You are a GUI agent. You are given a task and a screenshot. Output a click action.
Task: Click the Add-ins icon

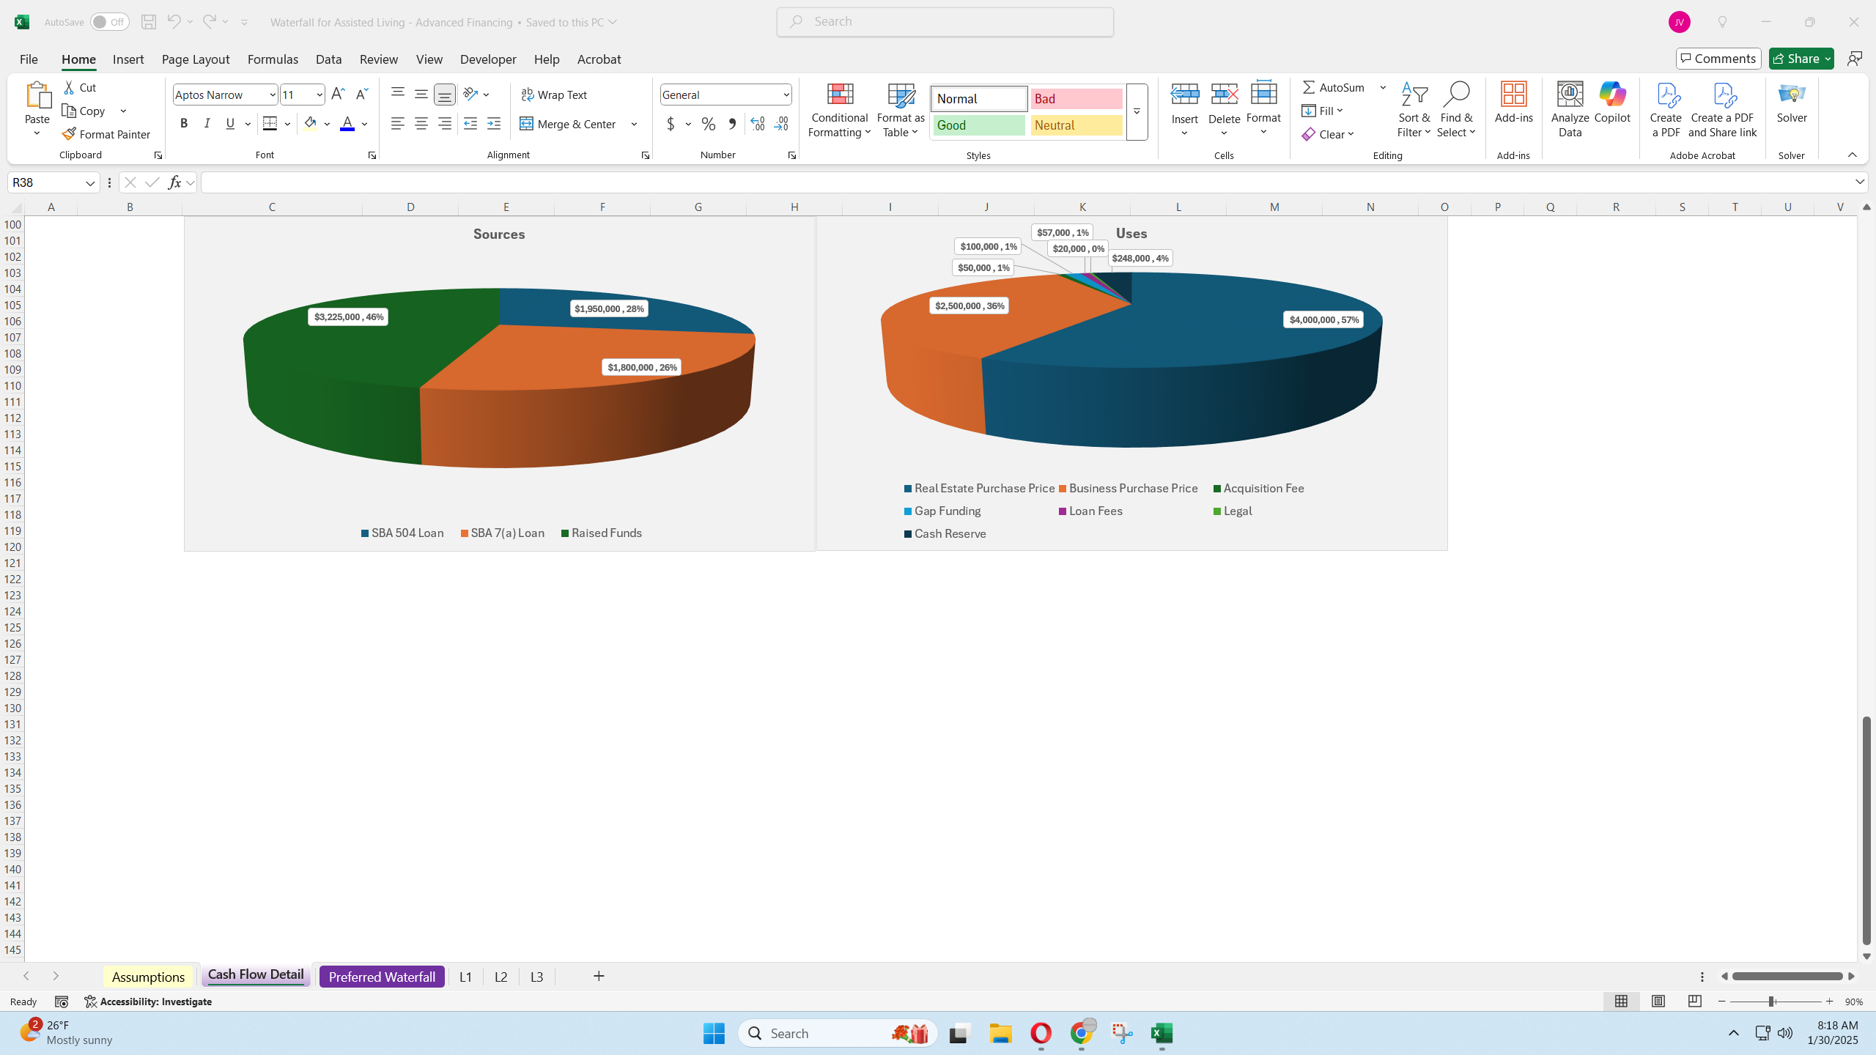tap(1513, 103)
